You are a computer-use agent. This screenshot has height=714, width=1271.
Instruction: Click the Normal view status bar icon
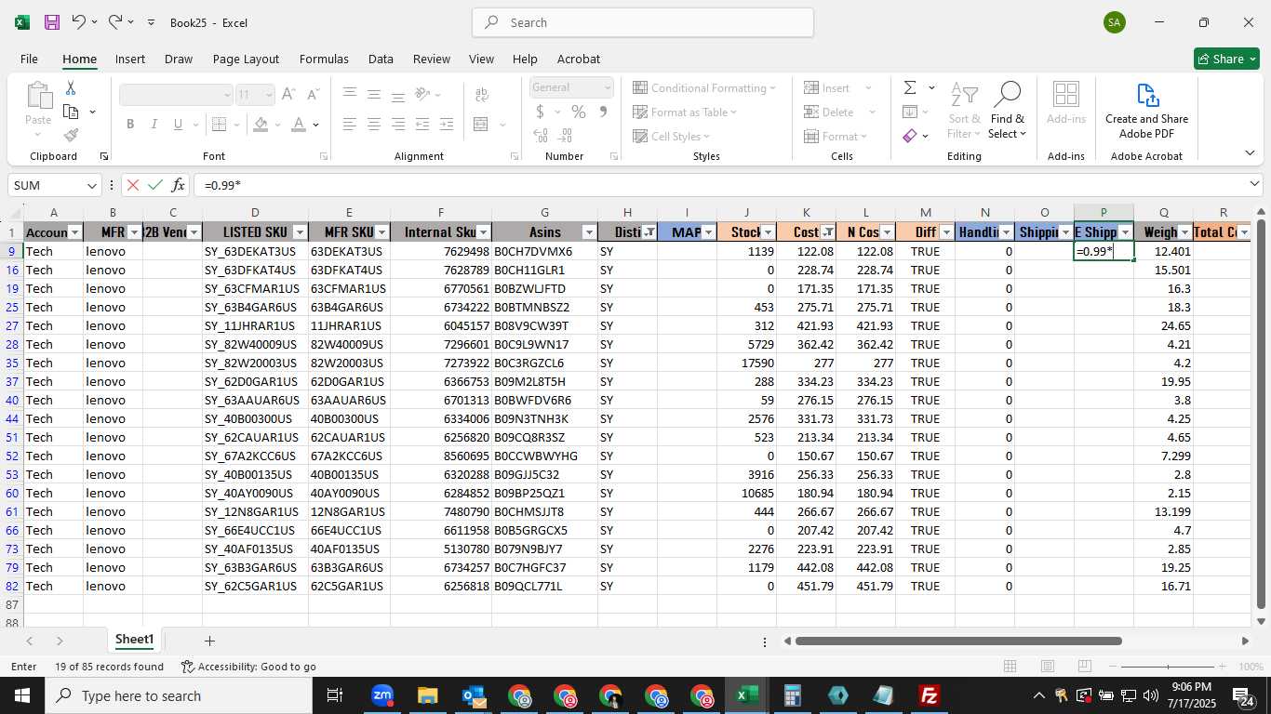pyautogui.click(x=1010, y=667)
